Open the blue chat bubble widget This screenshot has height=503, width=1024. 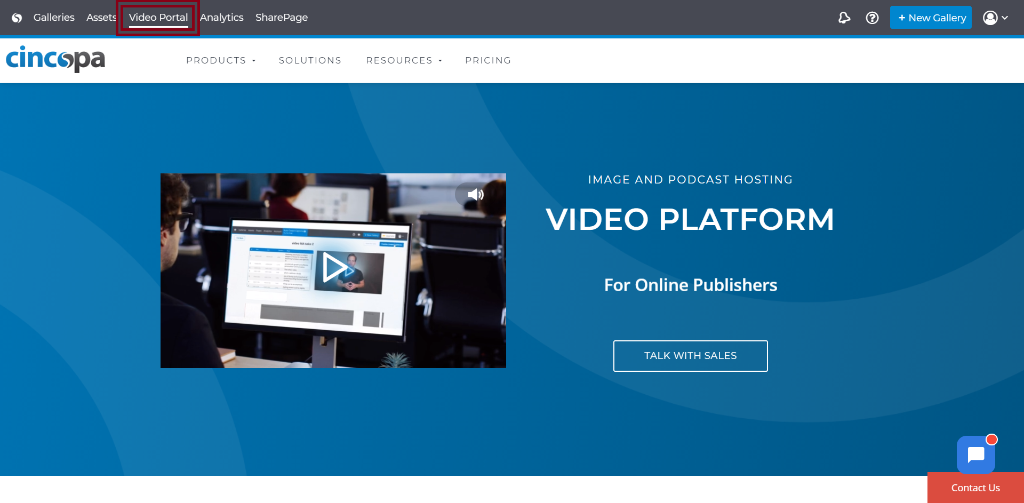[975, 455]
